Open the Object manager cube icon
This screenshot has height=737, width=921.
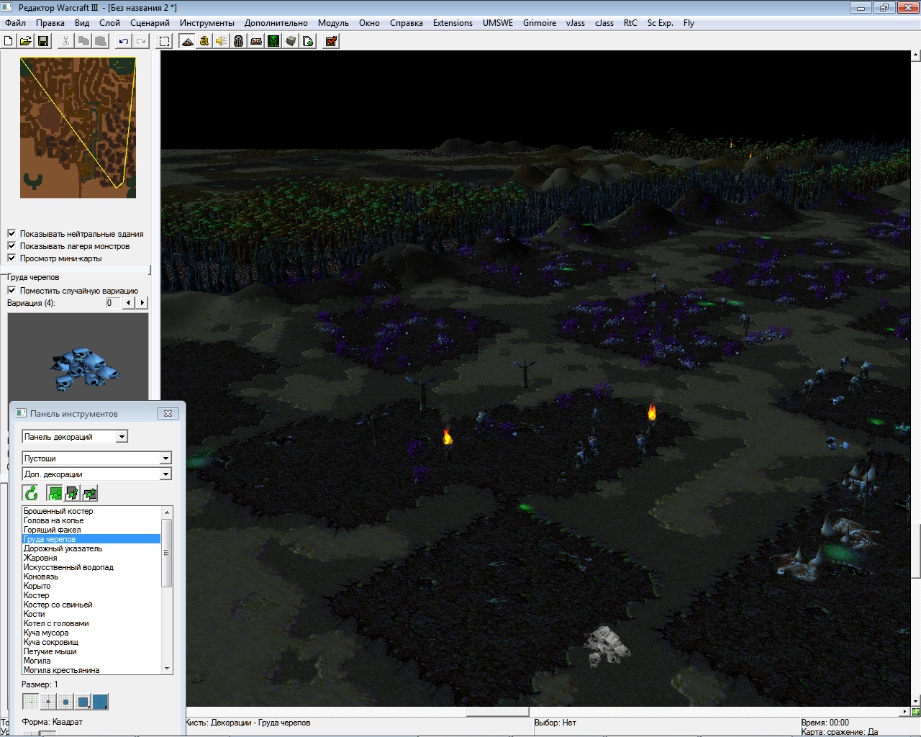coord(291,41)
